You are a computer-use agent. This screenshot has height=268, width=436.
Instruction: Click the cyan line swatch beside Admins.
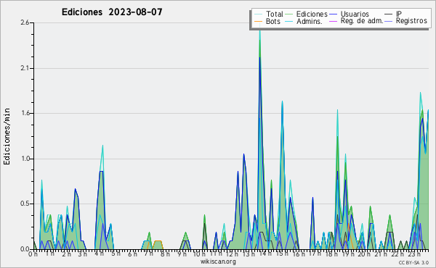tap(289, 21)
